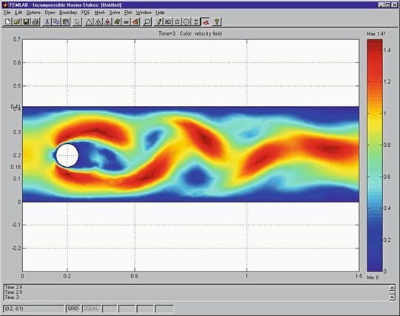Click the colorbar near the 0.2 mark
This screenshot has height=316, width=400.
375,240
